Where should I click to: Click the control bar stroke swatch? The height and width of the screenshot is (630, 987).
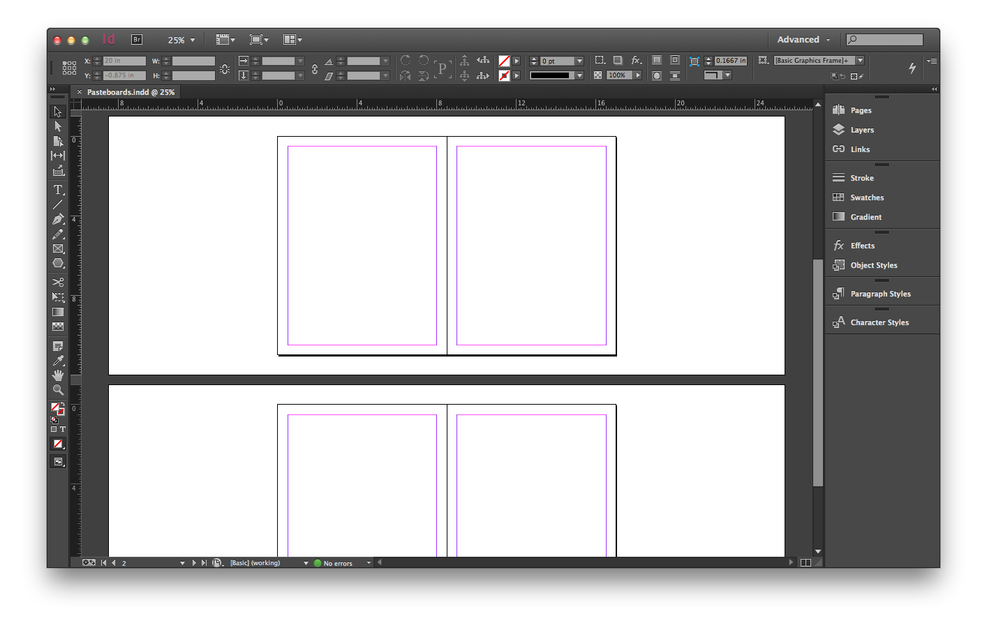pyautogui.click(x=504, y=75)
